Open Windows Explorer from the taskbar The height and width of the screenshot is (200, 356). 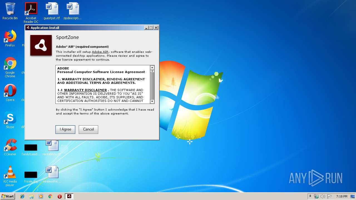31,196
